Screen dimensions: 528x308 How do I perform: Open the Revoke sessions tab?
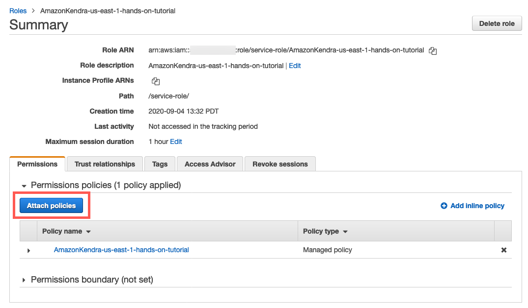[280, 164]
